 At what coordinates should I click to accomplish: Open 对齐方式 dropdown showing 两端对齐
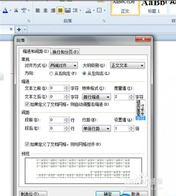(63, 65)
